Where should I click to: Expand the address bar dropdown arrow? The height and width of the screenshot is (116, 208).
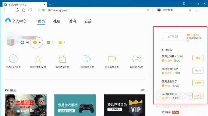coord(152,10)
